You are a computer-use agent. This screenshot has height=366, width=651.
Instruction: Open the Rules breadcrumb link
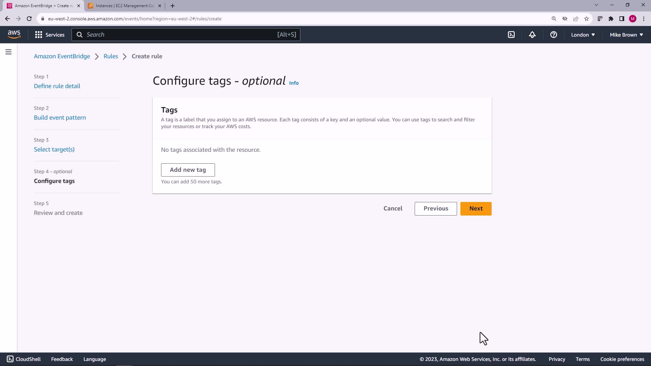[111, 56]
